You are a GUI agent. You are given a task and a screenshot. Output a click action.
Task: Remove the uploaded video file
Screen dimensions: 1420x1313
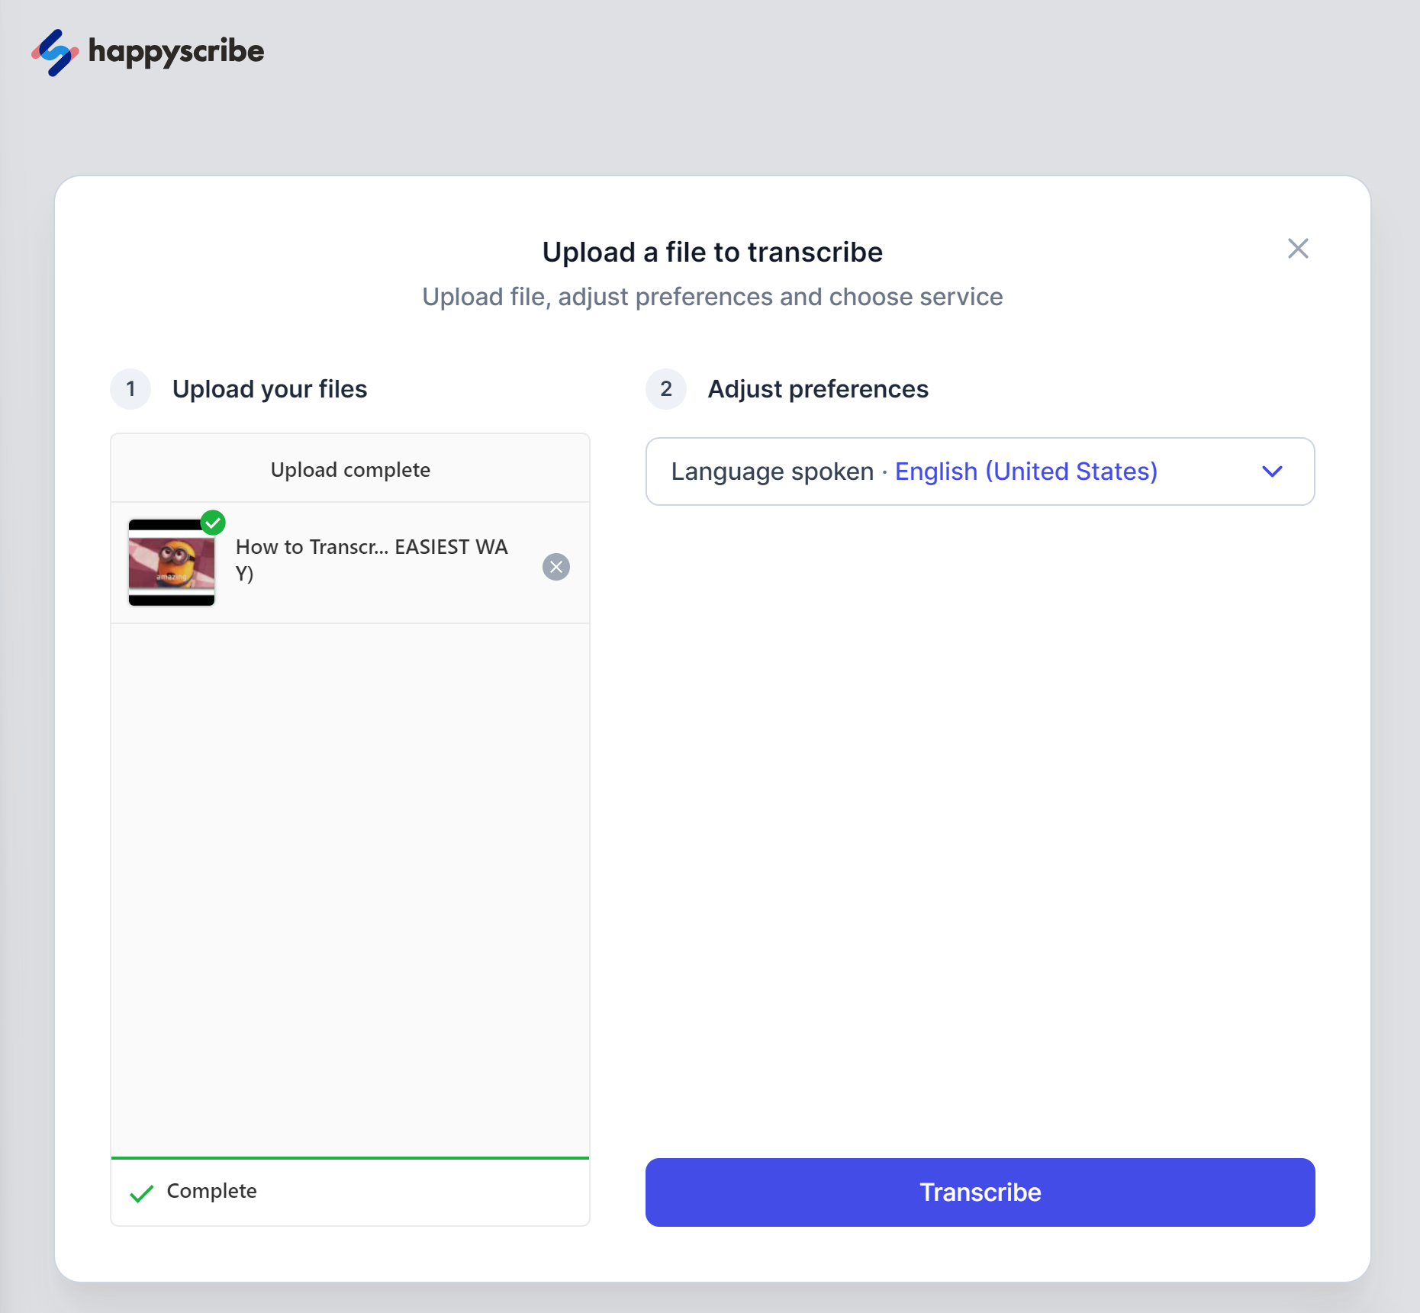pyautogui.click(x=556, y=567)
